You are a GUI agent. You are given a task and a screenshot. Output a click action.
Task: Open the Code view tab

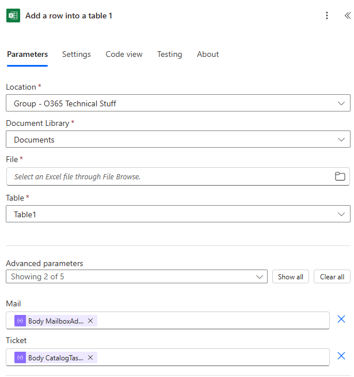click(124, 55)
